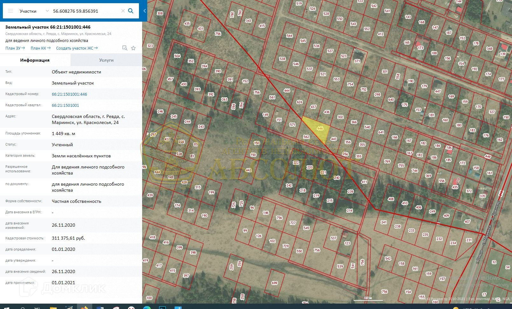This screenshot has height=309, width=512.
Task: Focus the coordinates search input field
Action: click(x=86, y=11)
